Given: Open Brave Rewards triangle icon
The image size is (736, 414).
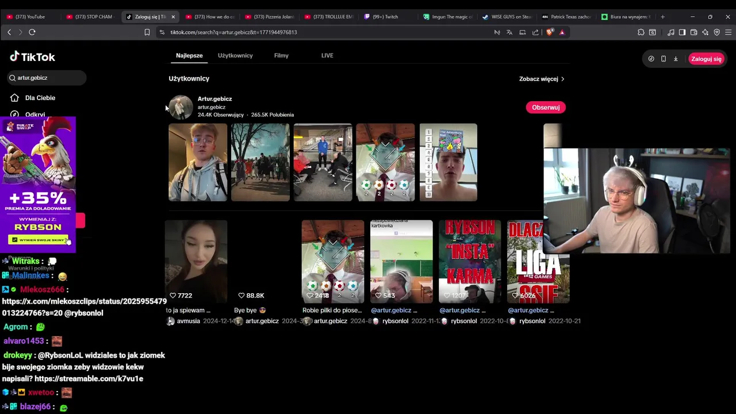Looking at the screenshot, I should 562,32.
